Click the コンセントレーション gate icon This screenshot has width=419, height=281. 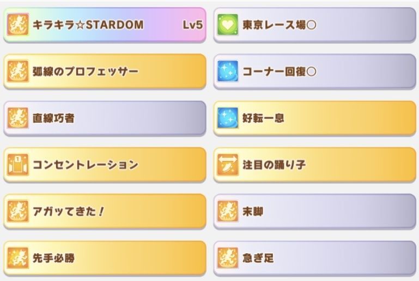pyautogui.click(x=18, y=165)
